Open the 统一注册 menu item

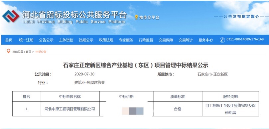(x=26, y=40)
